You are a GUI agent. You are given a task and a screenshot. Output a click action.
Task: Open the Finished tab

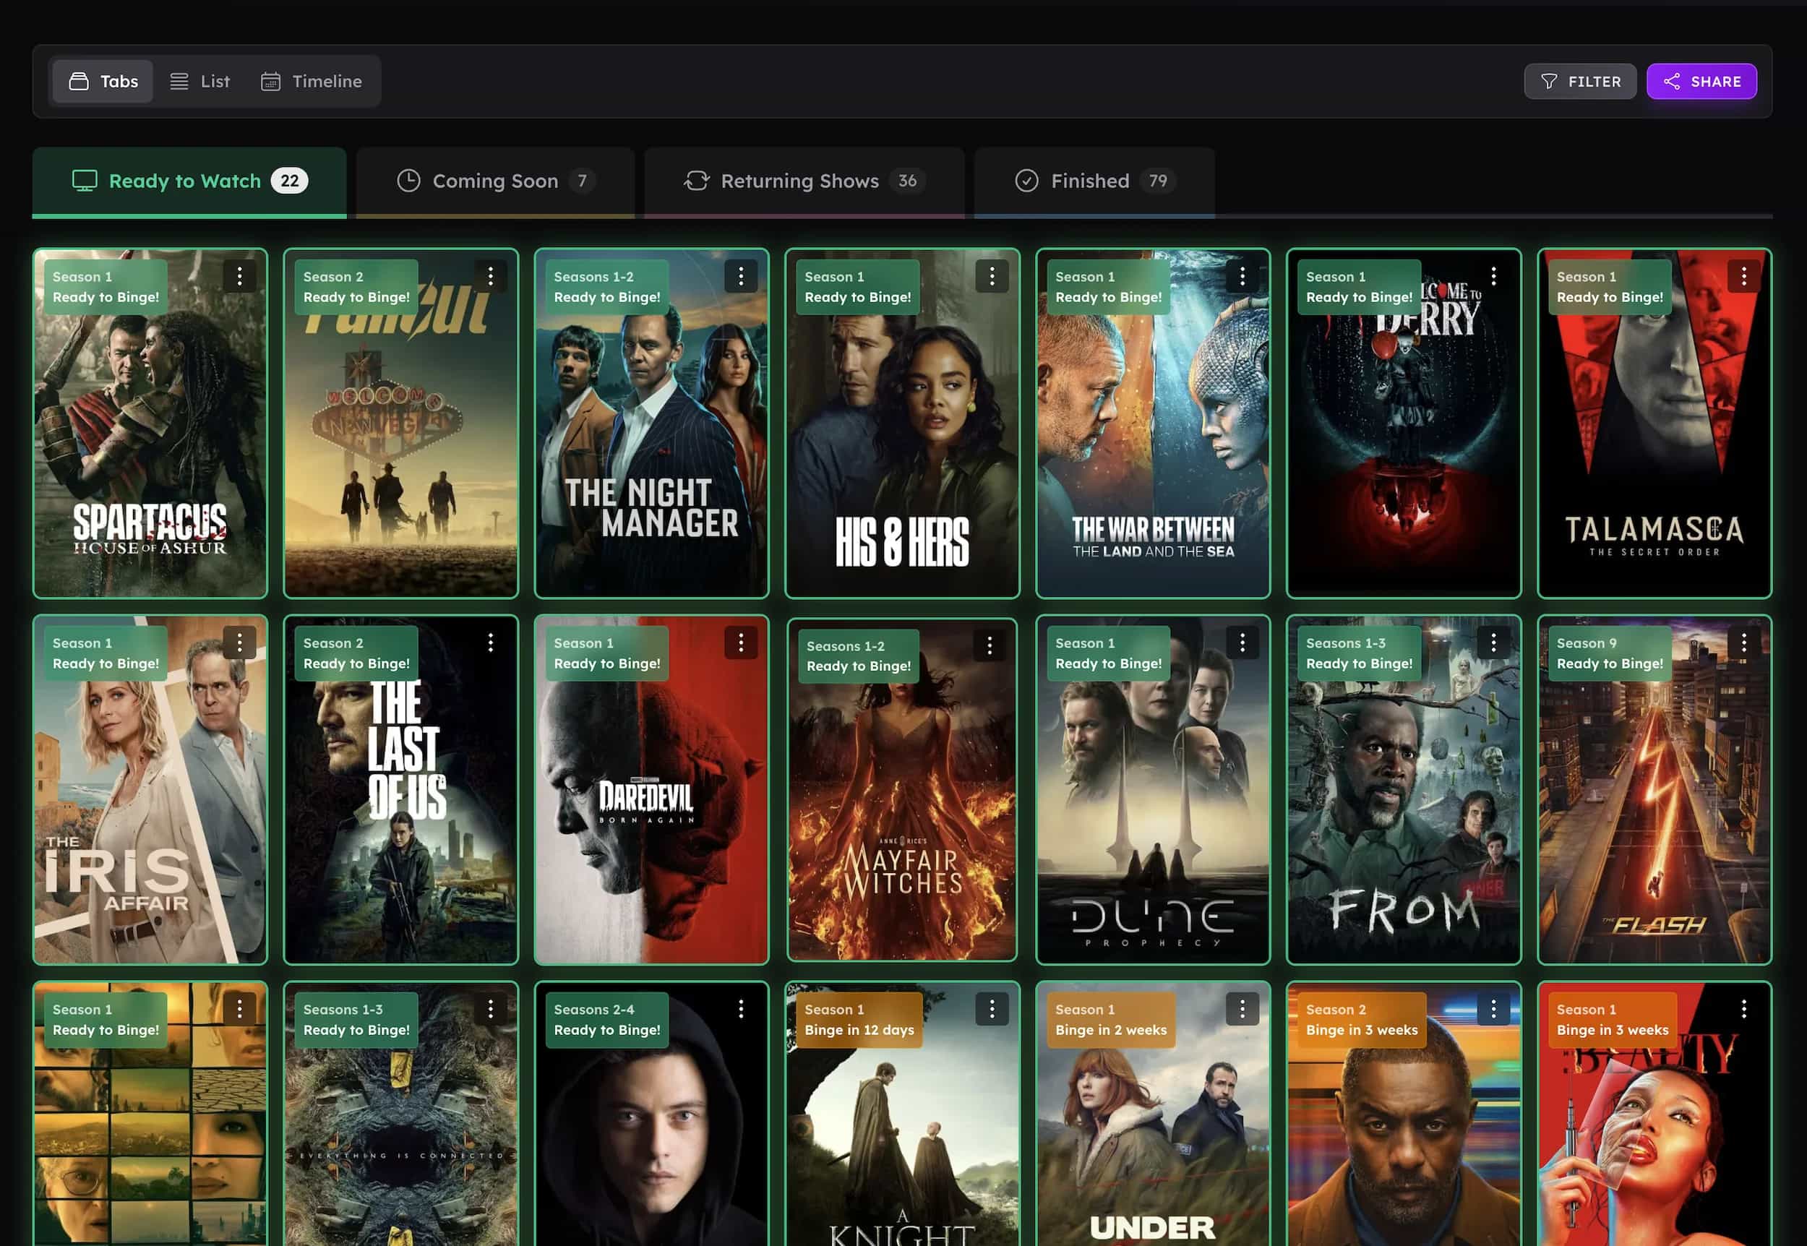(1092, 181)
